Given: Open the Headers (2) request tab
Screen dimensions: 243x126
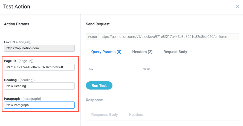Looking at the screenshot, I should 142,52.
